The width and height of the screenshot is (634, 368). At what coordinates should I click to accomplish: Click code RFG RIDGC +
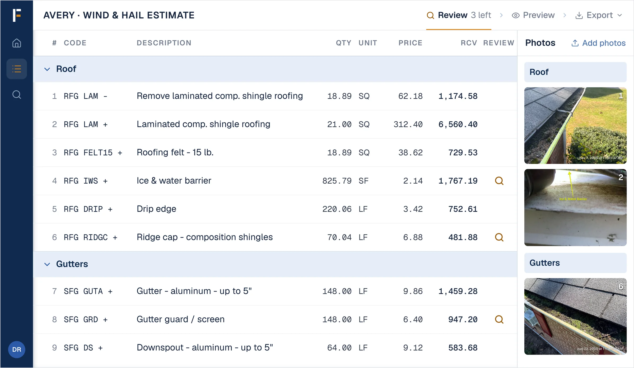pos(91,237)
